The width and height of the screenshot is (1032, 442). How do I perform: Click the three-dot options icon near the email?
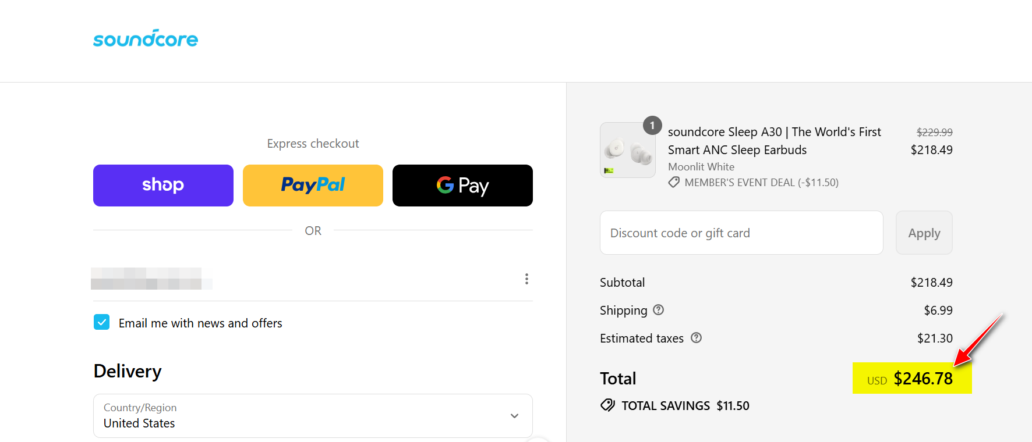click(x=526, y=279)
